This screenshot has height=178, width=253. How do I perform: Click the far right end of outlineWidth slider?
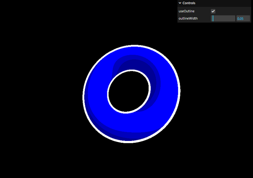point(235,18)
